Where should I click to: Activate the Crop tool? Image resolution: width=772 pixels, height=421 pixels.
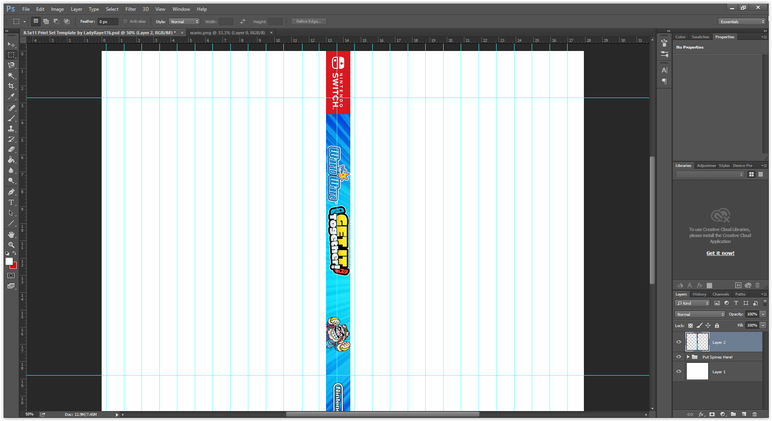tap(11, 86)
